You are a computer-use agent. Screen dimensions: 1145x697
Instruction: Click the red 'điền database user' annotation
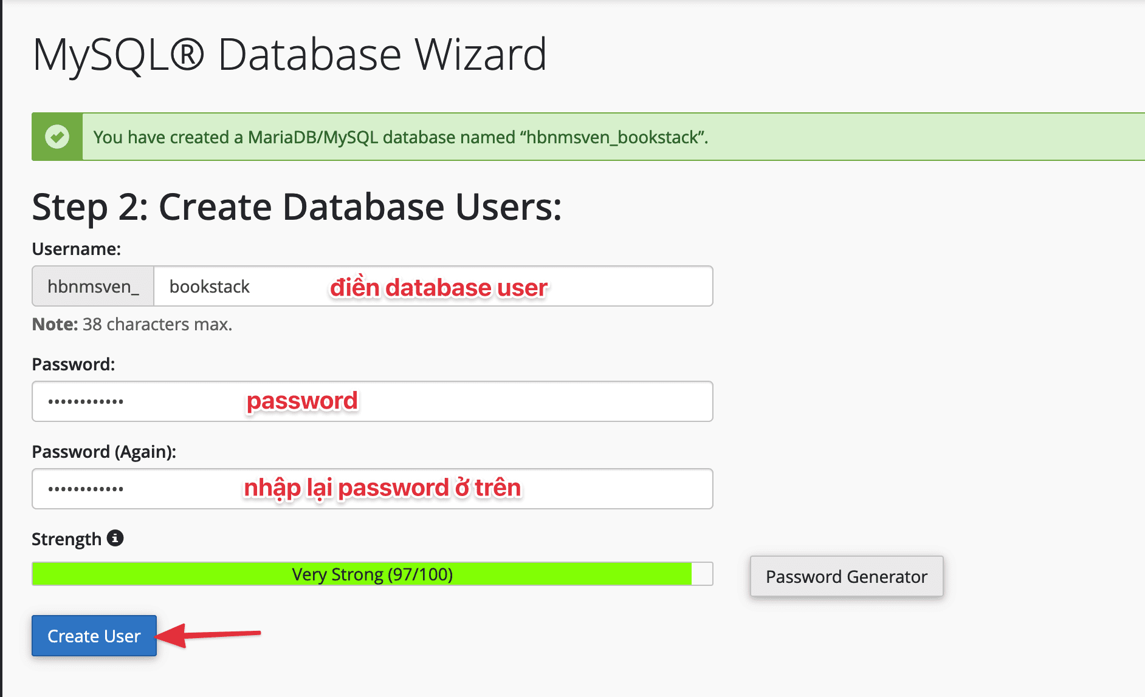[x=439, y=287]
